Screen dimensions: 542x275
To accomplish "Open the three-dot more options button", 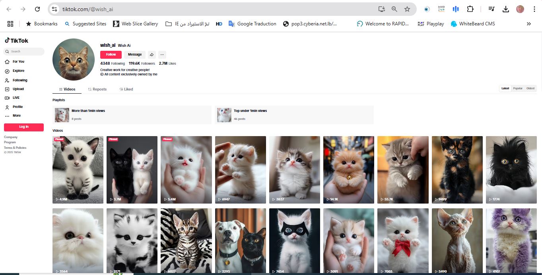I will click(x=161, y=55).
